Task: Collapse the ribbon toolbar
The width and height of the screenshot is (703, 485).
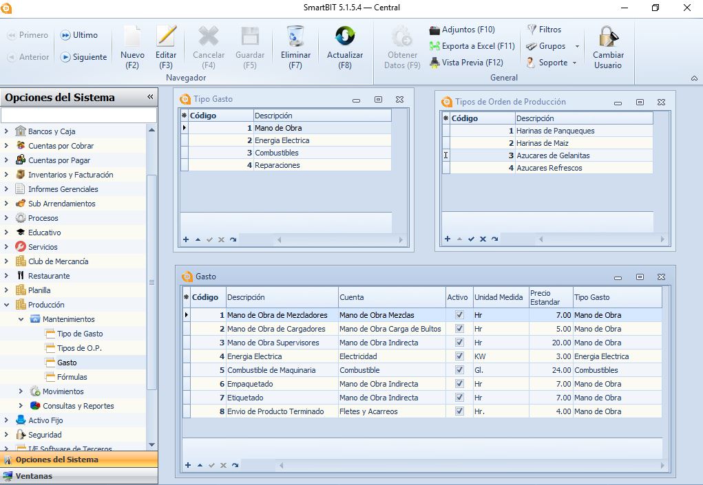Action: (x=694, y=78)
